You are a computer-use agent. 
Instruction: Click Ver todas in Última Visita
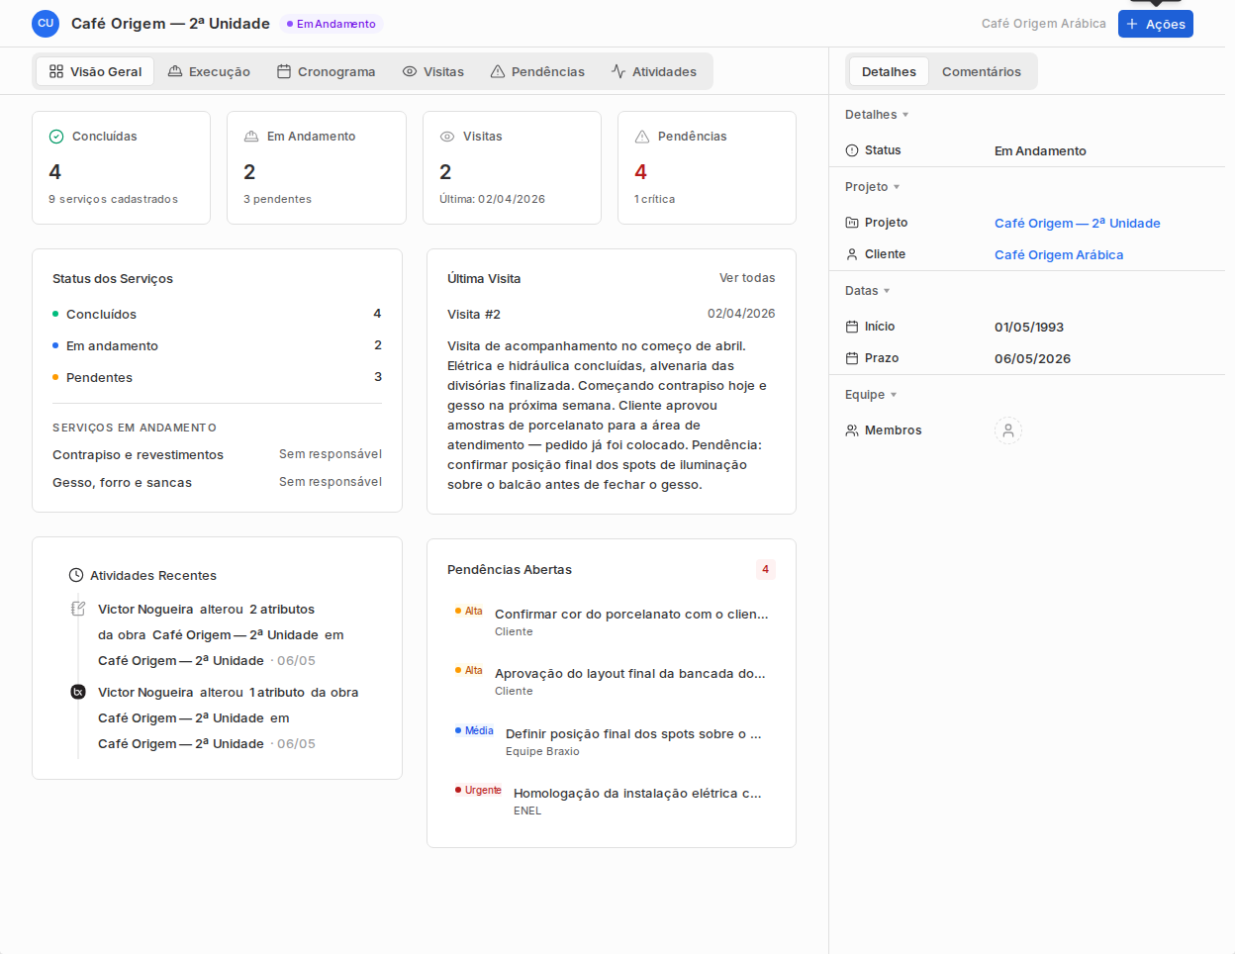(x=747, y=278)
